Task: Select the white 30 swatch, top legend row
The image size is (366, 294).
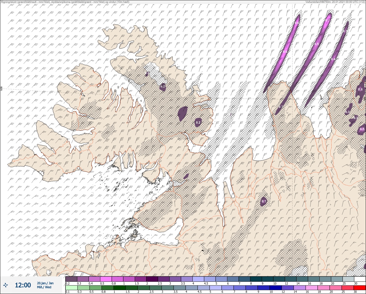Action: tap(360, 279)
